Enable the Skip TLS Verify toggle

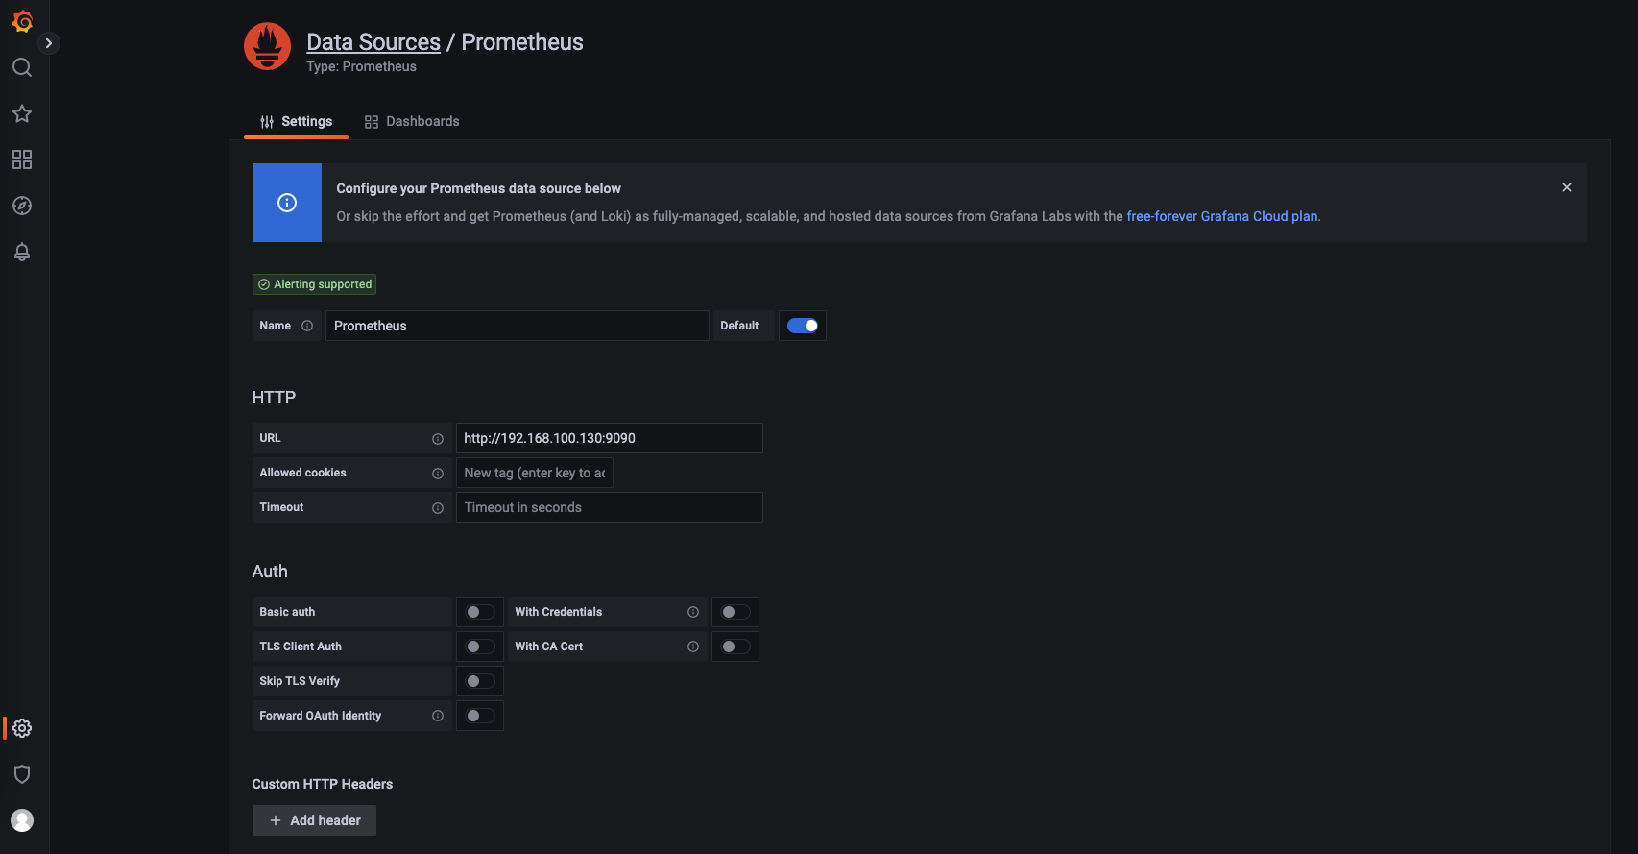[x=480, y=681]
